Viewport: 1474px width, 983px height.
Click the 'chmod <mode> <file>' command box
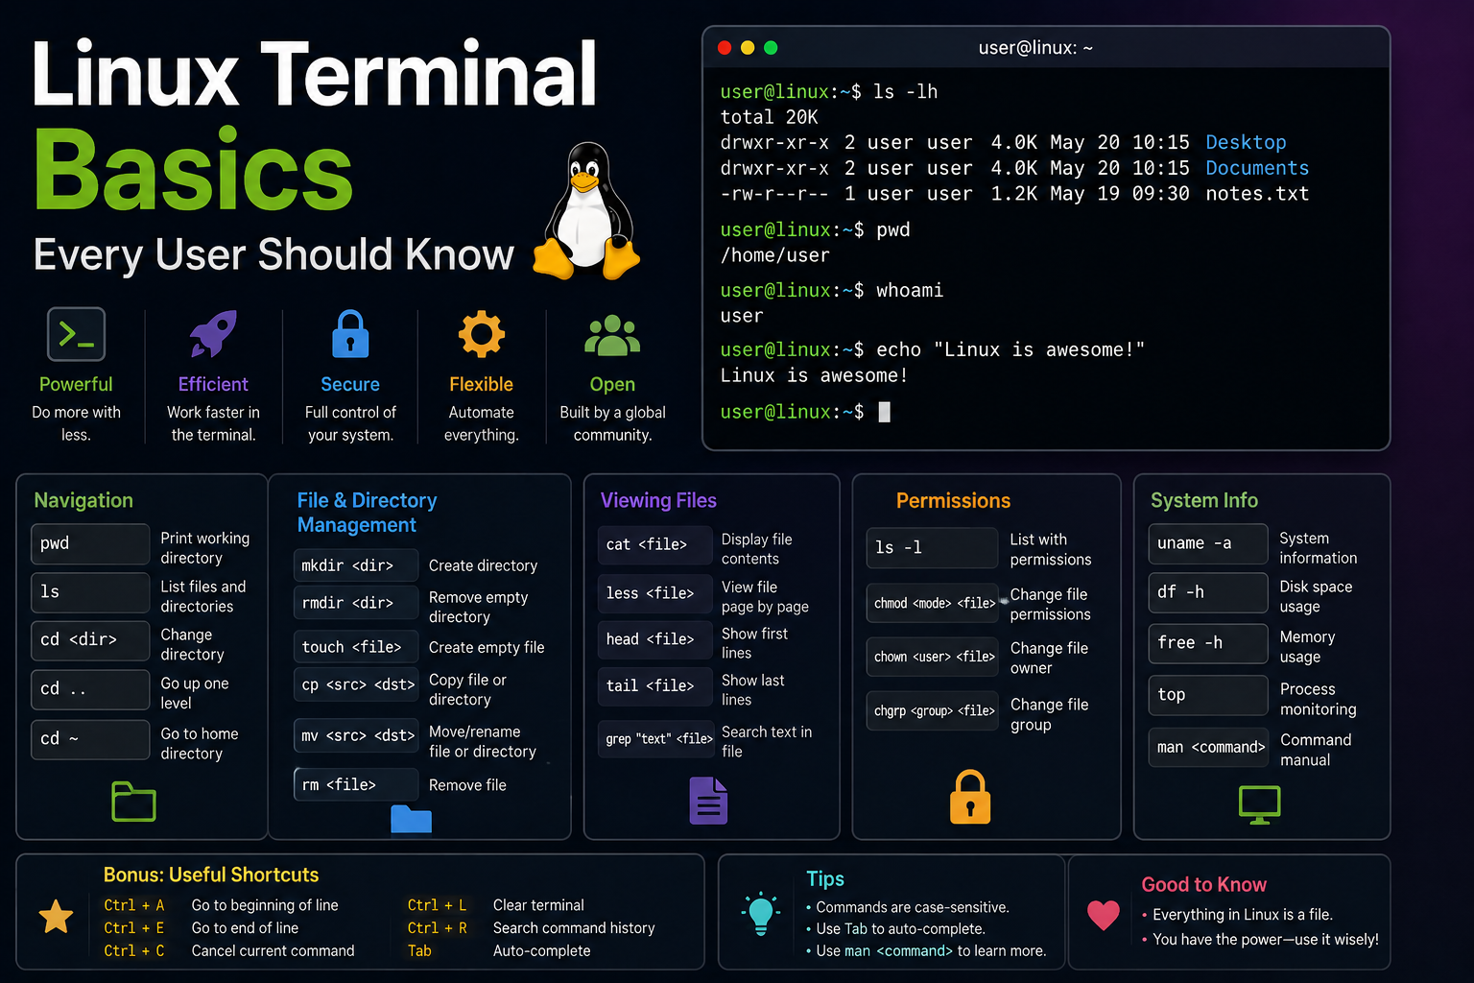click(932, 603)
